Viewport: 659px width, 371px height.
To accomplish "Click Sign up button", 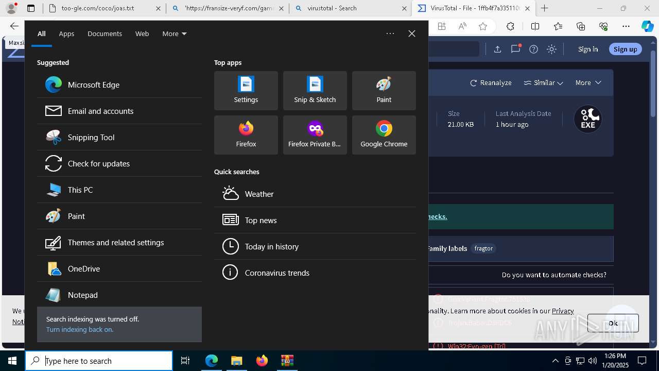I will (626, 49).
